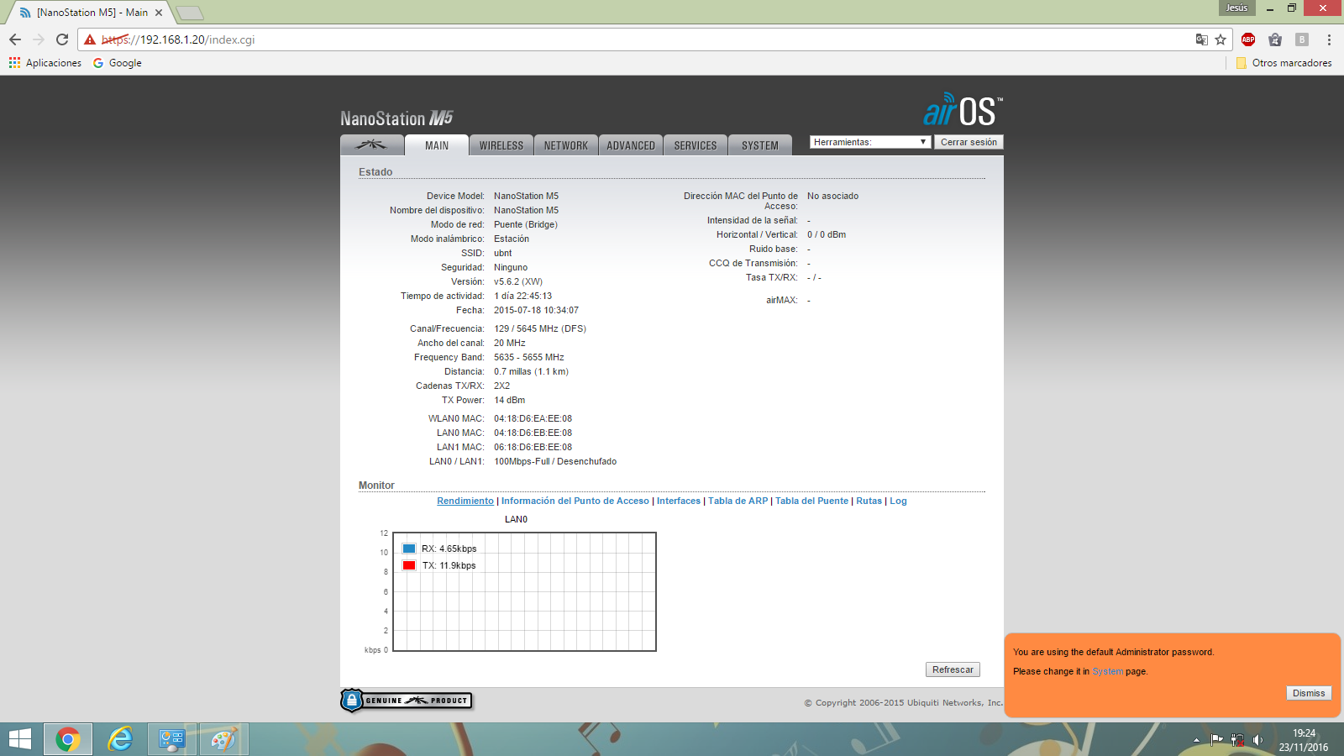This screenshot has height=756, width=1344.
Task: Reload the page
Action: coord(62,39)
